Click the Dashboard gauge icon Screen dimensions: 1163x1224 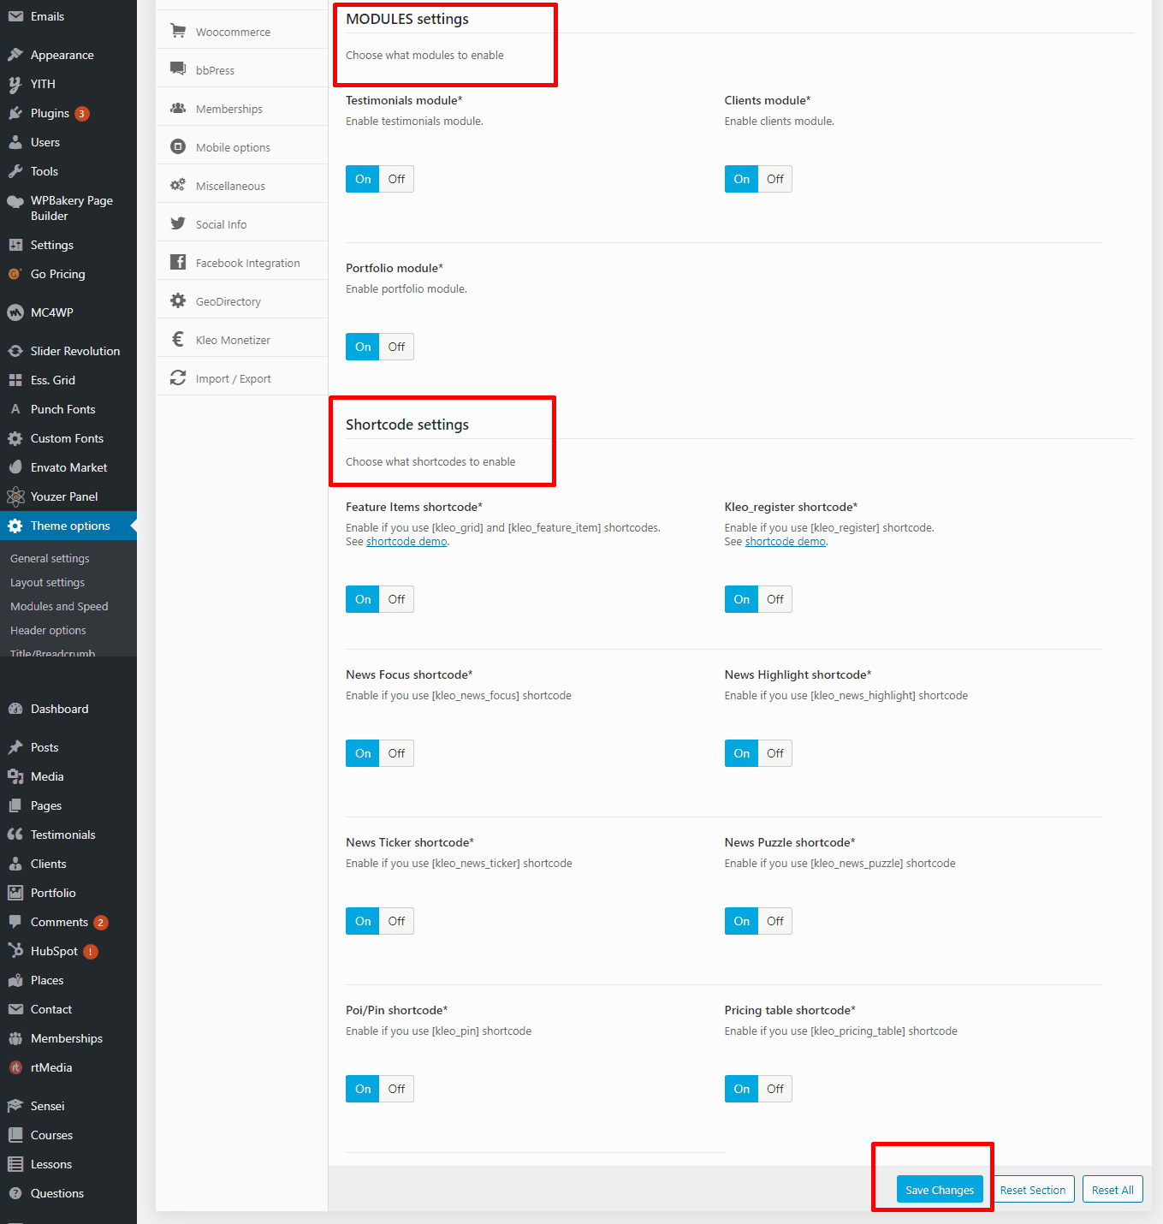click(x=15, y=709)
